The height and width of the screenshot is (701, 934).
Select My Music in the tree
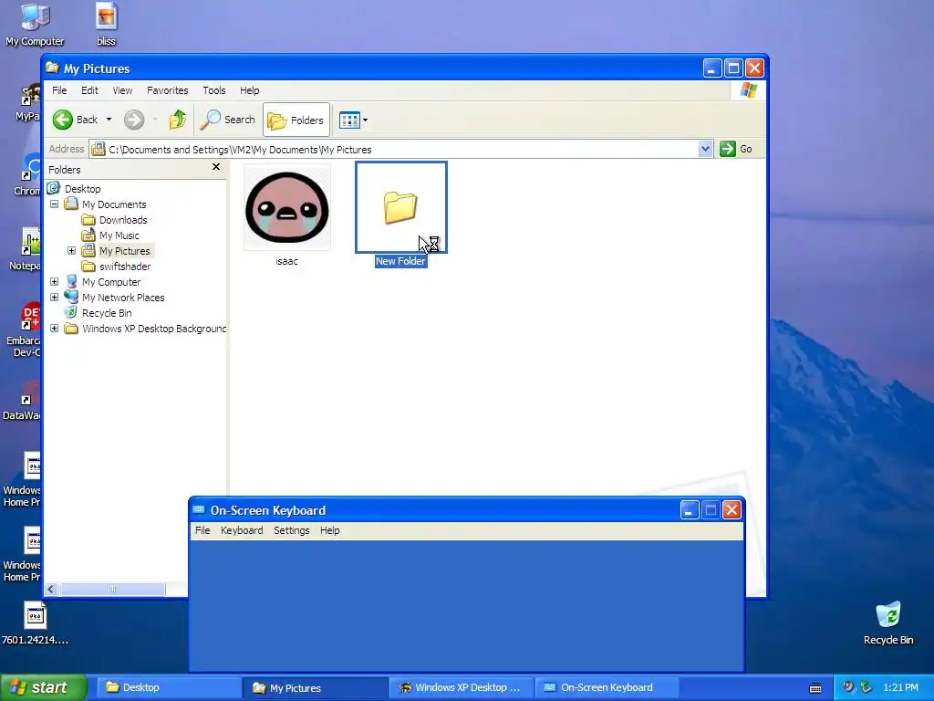click(x=119, y=235)
